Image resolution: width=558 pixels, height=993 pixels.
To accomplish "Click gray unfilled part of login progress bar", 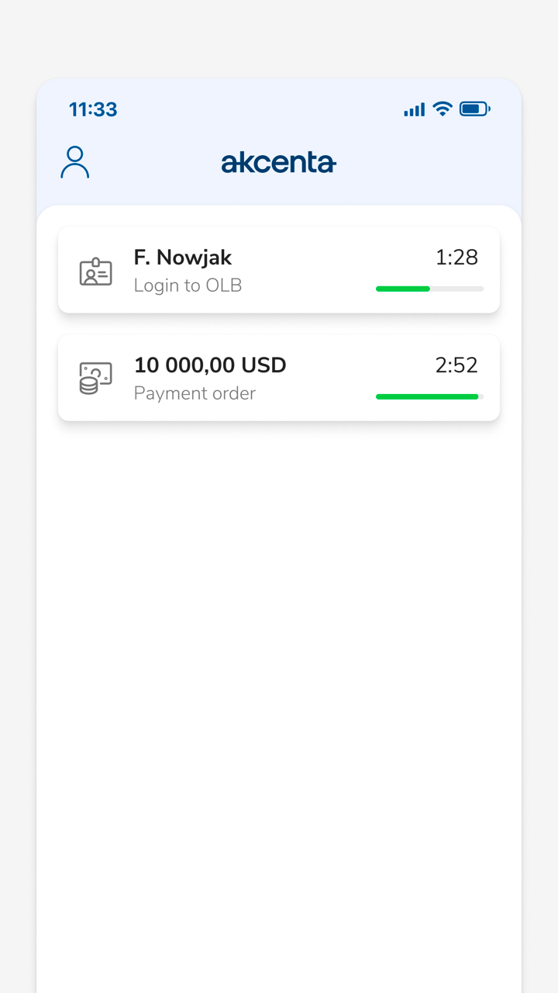I will (x=457, y=289).
